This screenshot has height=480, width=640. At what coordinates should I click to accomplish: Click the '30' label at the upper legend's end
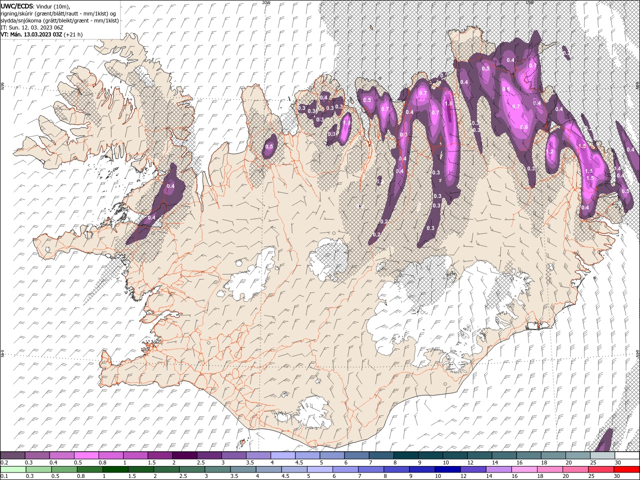pos(618,462)
